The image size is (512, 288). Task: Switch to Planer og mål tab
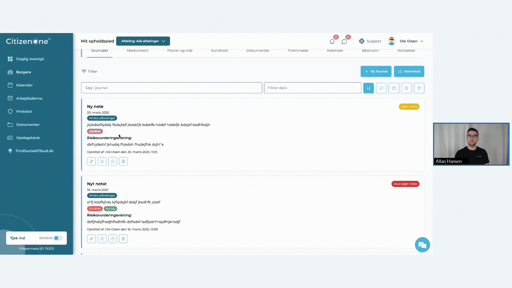[x=180, y=51]
